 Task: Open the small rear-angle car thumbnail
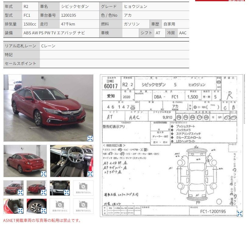37,188
